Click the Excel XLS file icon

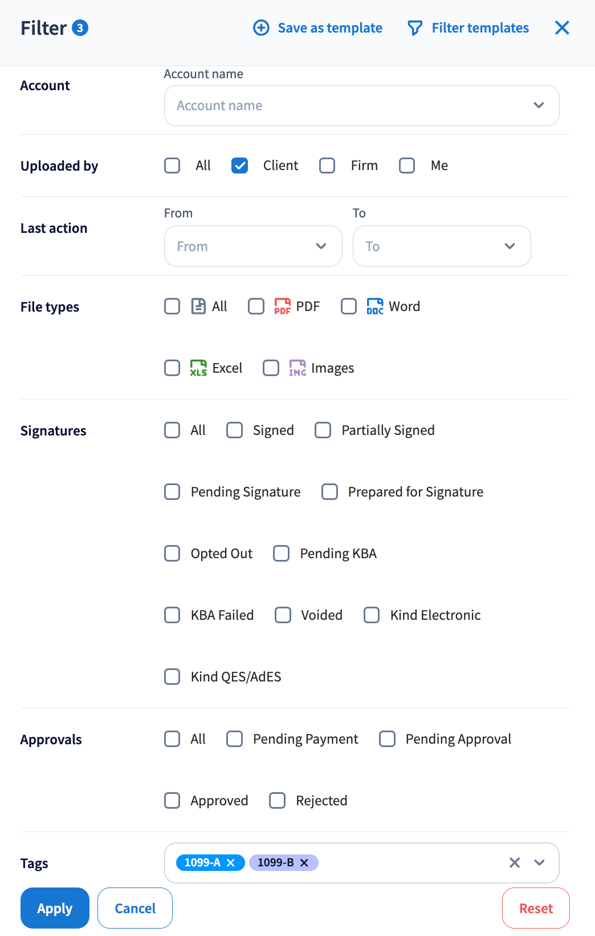[198, 368]
